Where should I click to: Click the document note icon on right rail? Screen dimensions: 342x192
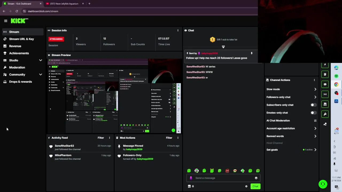(x=325, y=74)
